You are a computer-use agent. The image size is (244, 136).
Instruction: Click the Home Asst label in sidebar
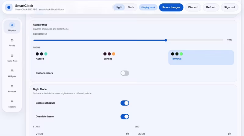coord(12,61)
